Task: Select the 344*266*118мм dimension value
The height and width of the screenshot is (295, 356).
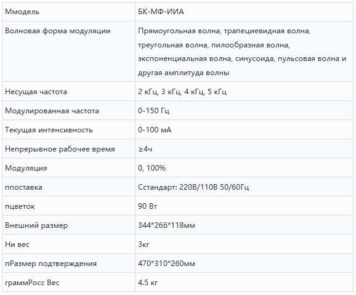Action: (166, 225)
